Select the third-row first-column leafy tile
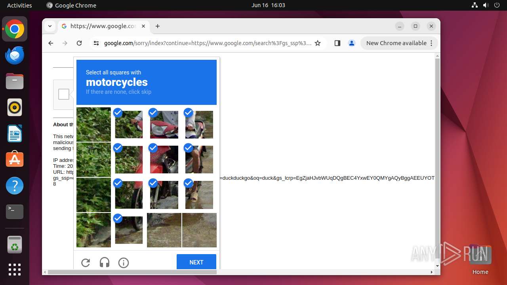Viewport: 507px width, 285px height. (x=93, y=195)
